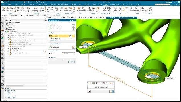Click the Select Second Object crosshair icon

tap(73, 29)
